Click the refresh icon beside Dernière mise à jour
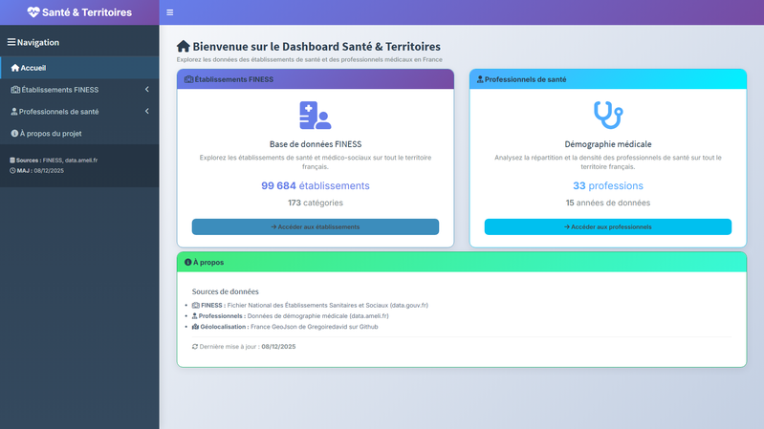The image size is (764, 429). point(195,347)
